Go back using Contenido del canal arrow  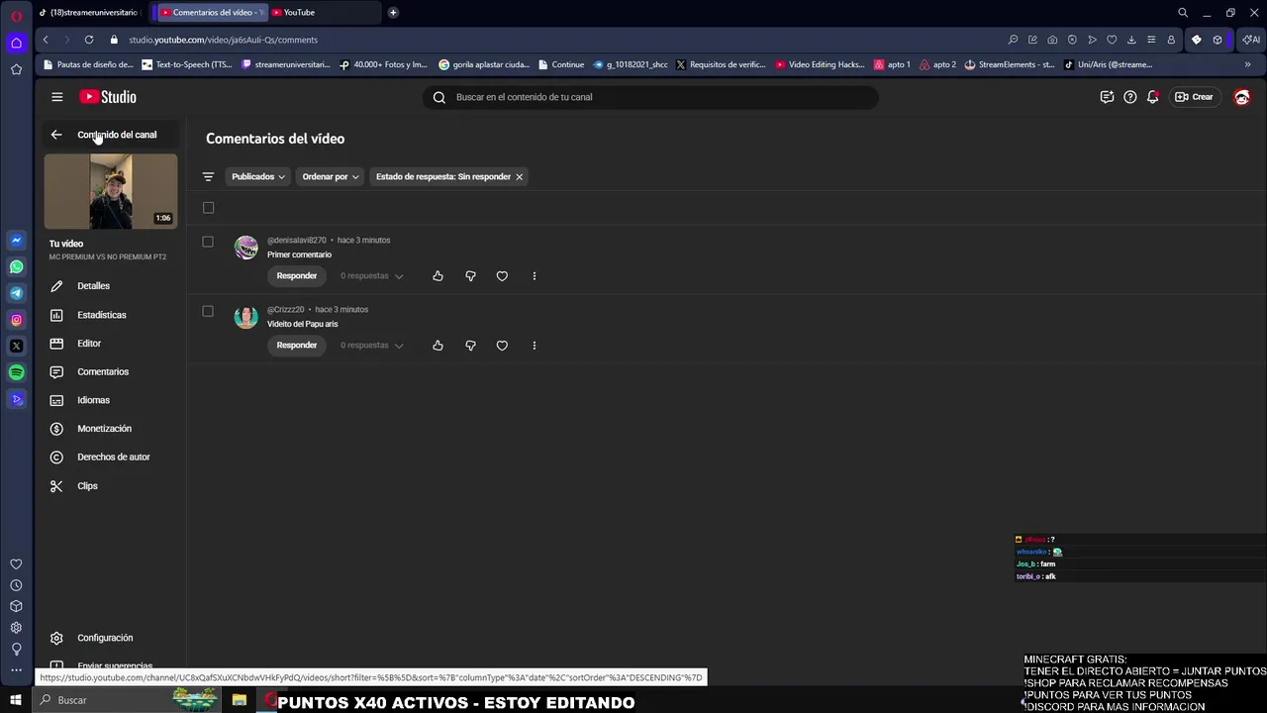[x=56, y=135]
